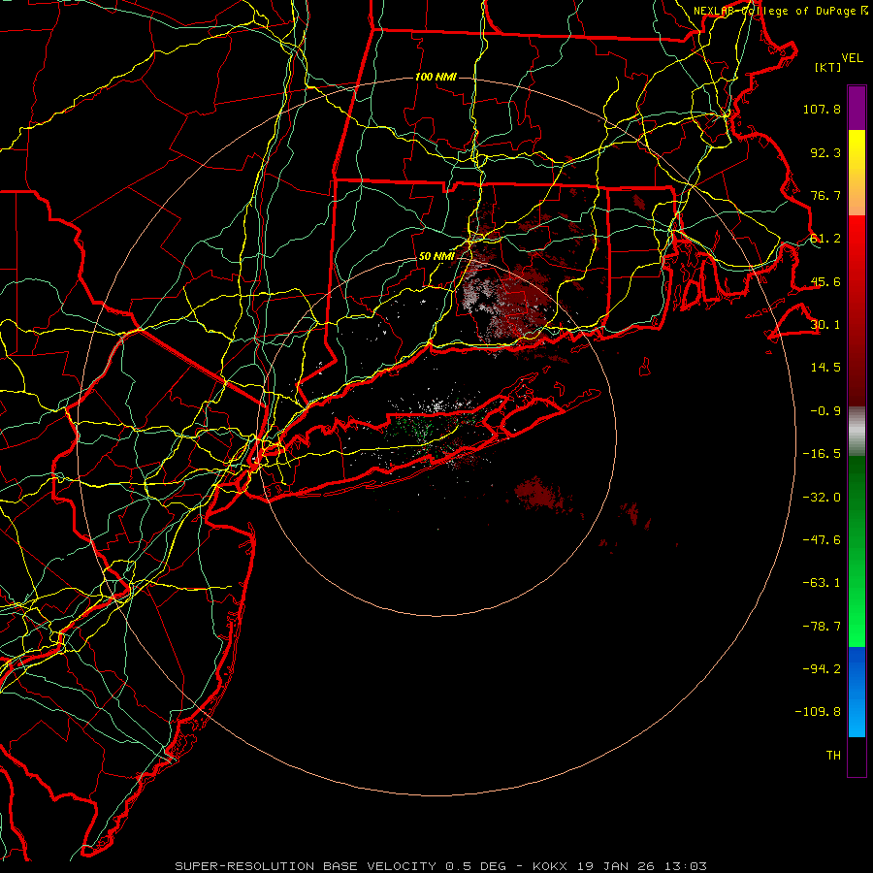Select the 14.5 legend value
873x873 pixels.
825,368
